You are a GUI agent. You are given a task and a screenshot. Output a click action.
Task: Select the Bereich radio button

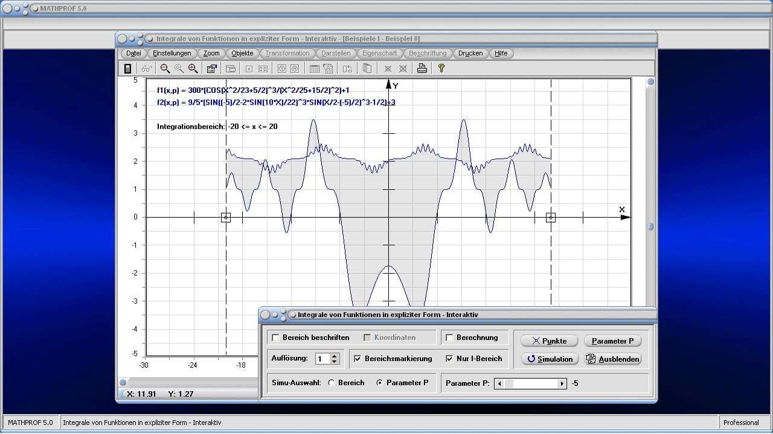(332, 383)
